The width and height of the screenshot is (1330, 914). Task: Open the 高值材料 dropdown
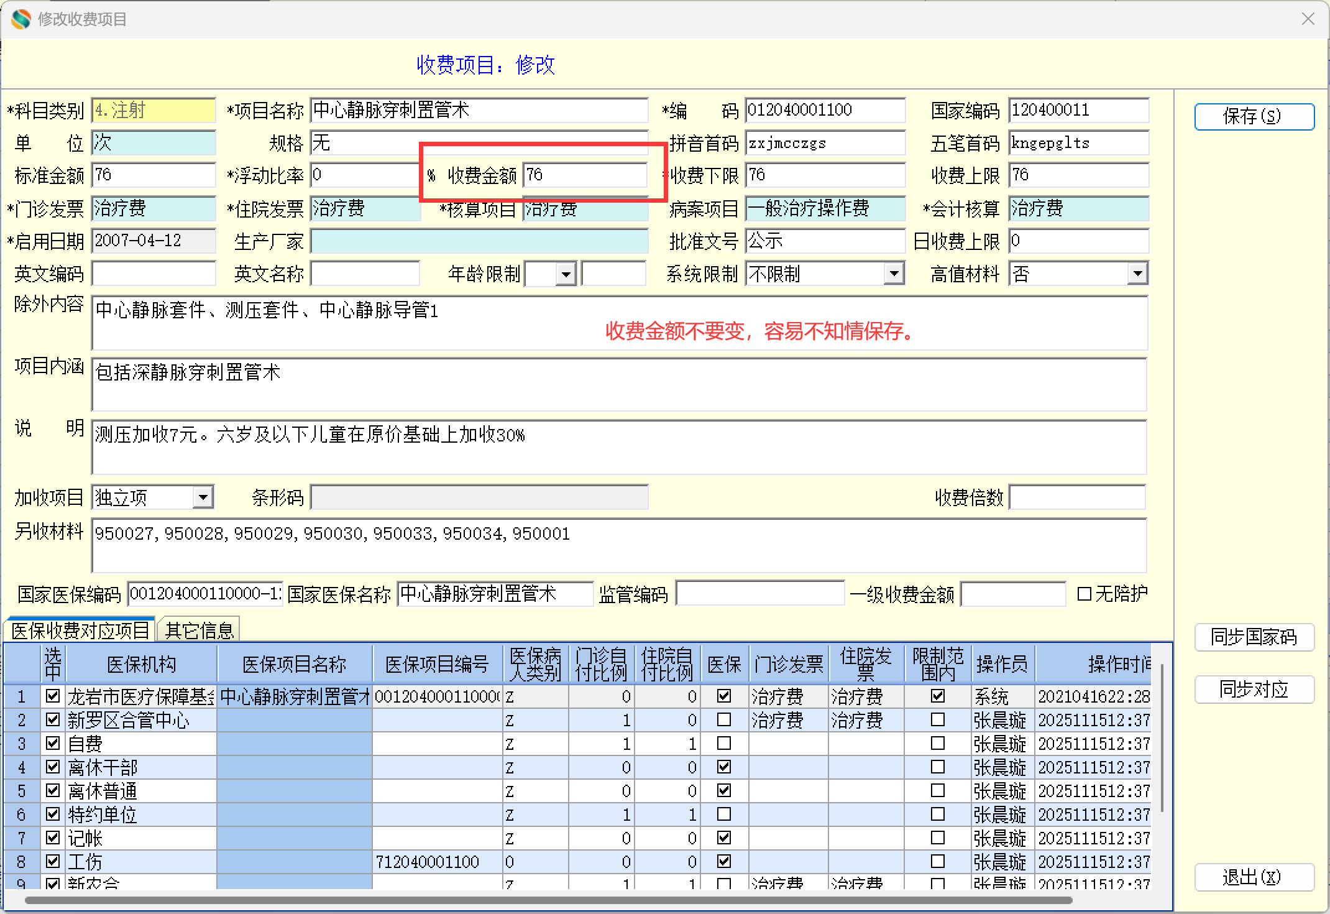[1137, 274]
